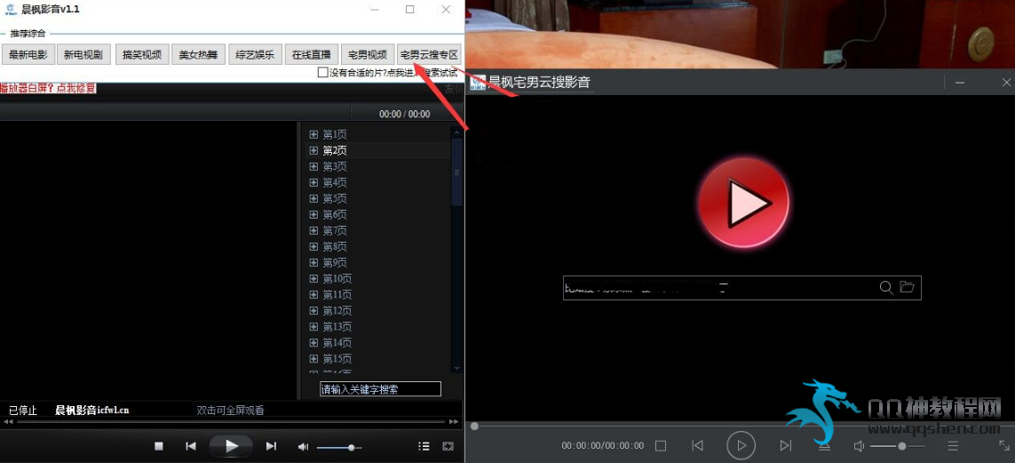Viewport: 1015px width, 463px height.
Task: Open the 新电视剧 category
Action: (x=83, y=55)
